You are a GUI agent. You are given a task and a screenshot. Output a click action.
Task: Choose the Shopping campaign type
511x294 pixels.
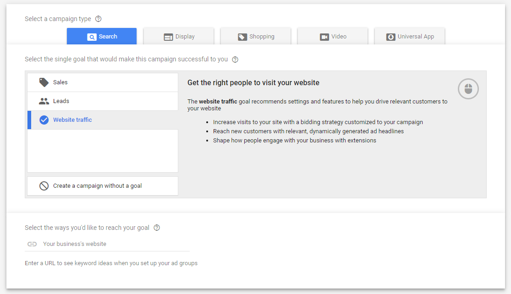[x=256, y=37]
